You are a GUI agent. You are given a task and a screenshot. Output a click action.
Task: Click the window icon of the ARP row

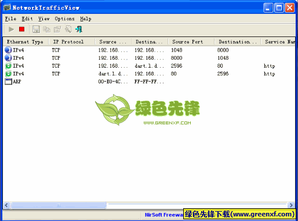[8, 82]
